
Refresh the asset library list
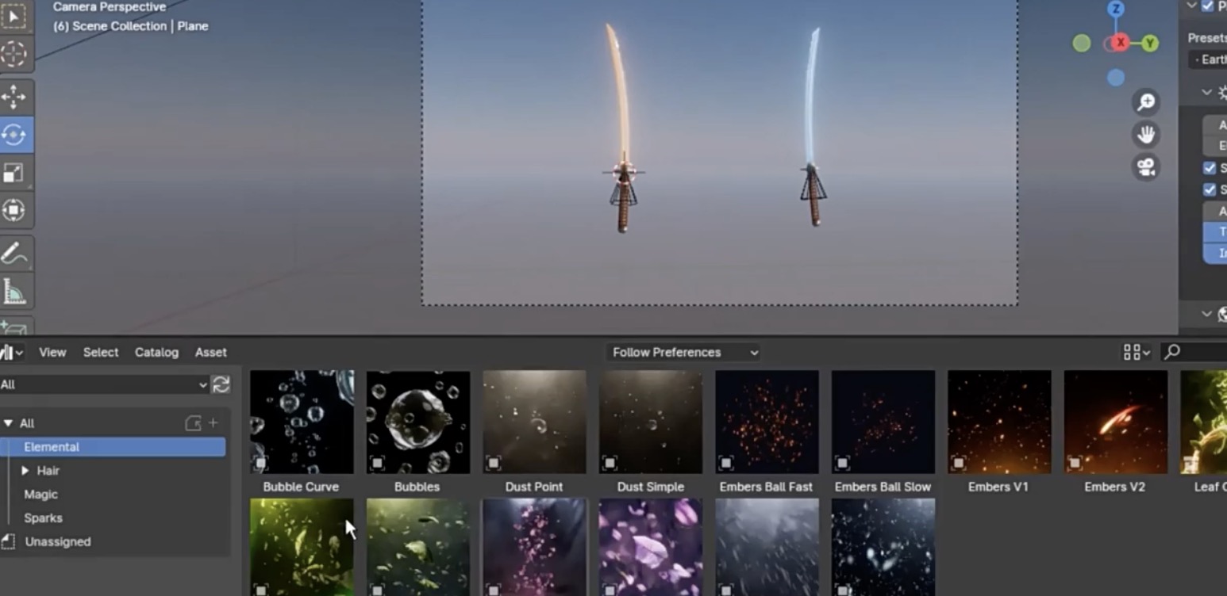(221, 384)
